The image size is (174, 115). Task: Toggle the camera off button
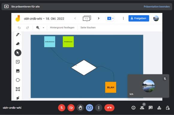point(71,108)
